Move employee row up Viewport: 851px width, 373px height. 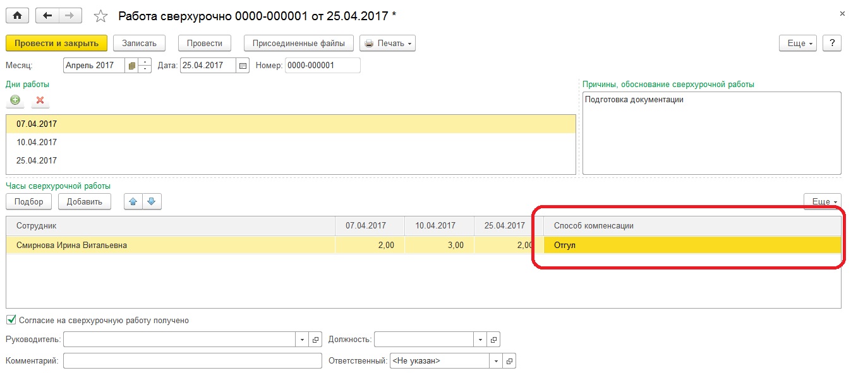tap(133, 201)
